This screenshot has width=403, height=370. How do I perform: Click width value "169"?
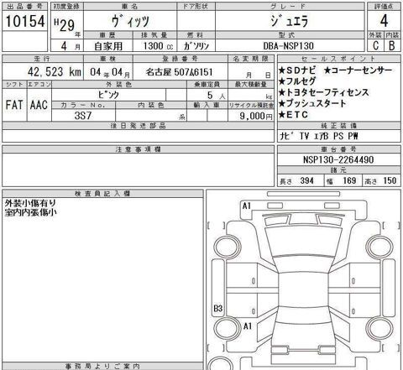(349, 180)
